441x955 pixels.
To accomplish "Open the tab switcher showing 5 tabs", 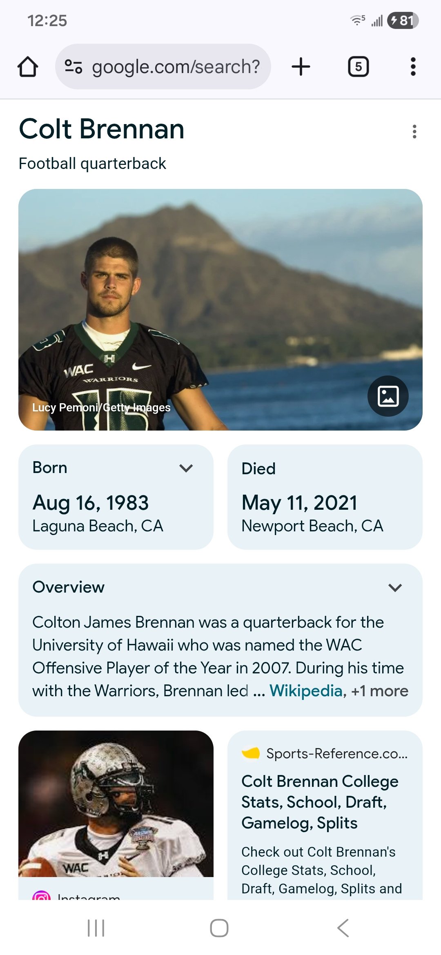I will (x=358, y=67).
